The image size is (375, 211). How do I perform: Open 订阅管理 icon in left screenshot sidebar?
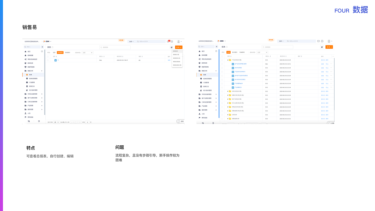point(27,82)
